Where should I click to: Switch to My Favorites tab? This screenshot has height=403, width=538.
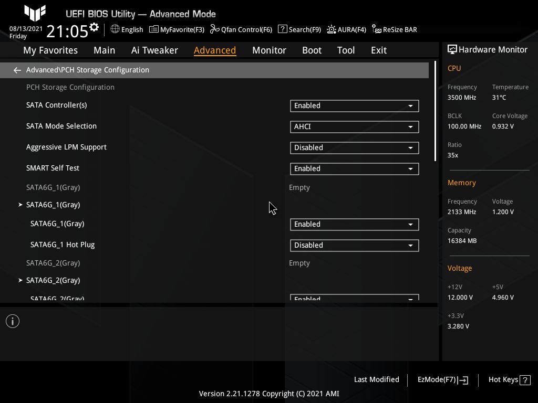[x=50, y=50]
